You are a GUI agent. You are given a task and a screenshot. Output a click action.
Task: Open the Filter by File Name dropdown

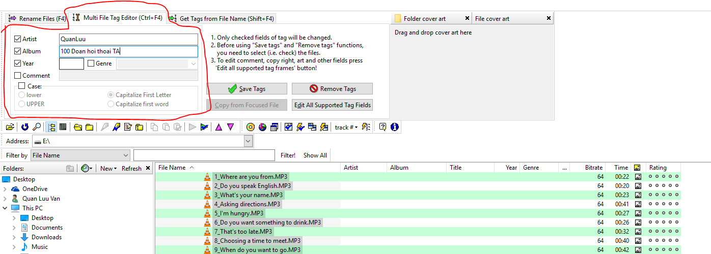click(126, 155)
